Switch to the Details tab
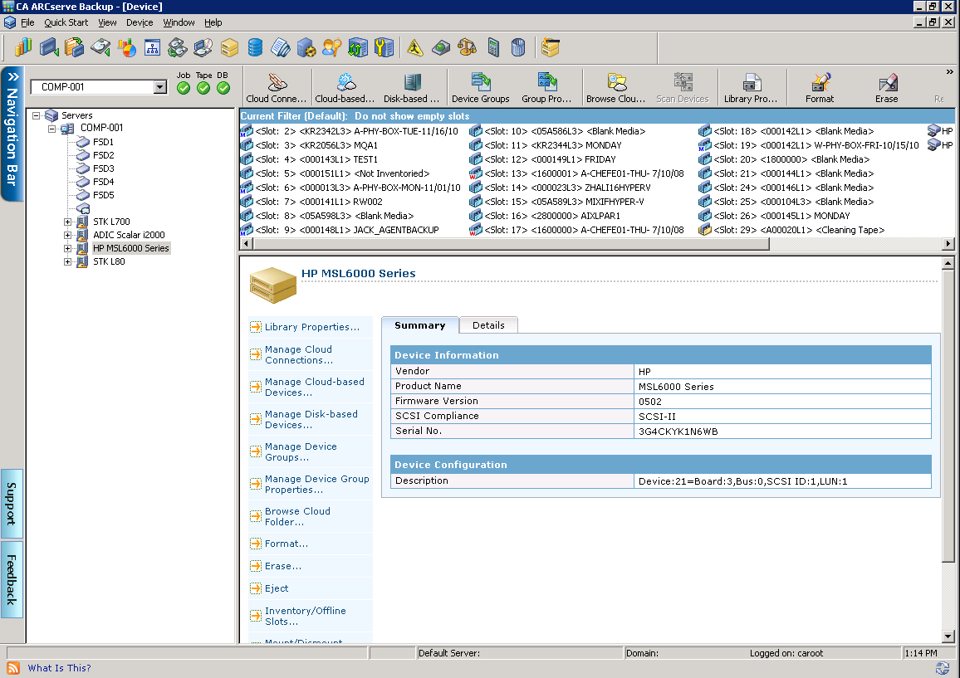This screenshot has width=960, height=678. tap(488, 325)
